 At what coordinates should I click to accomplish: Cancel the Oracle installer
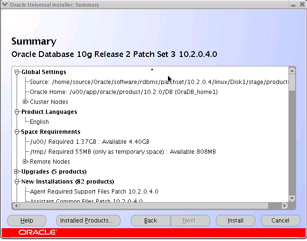tap(280, 221)
